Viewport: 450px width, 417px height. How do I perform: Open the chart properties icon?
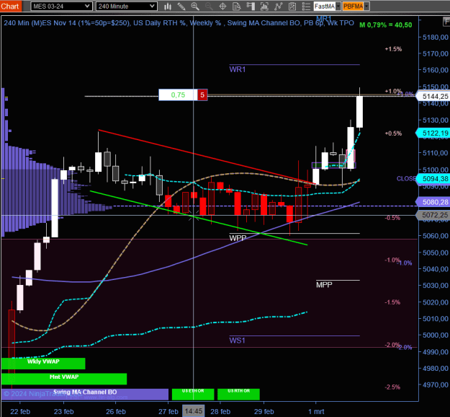[x=292, y=6]
